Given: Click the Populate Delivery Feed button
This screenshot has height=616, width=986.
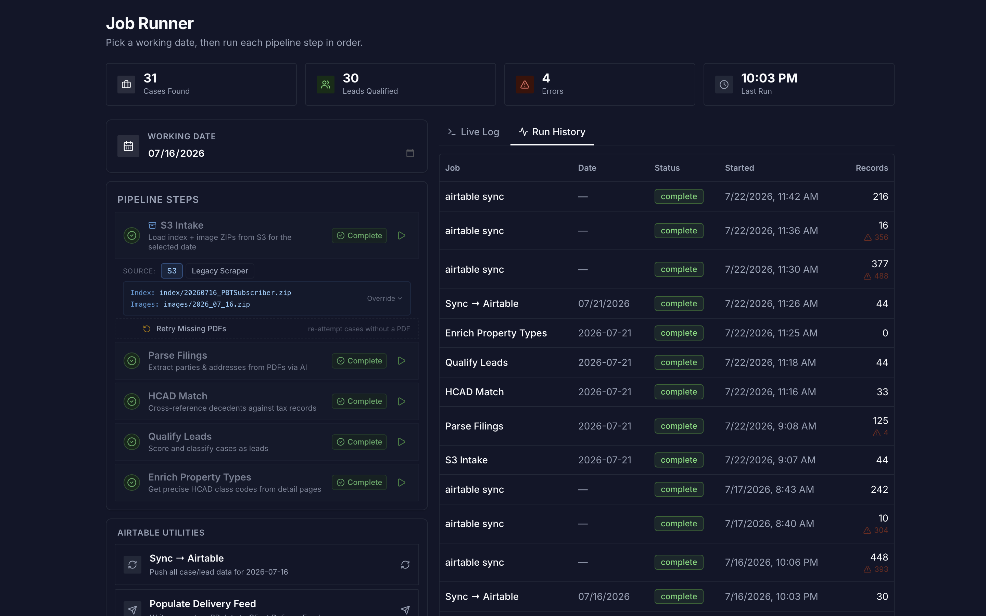Looking at the screenshot, I should coord(267,604).
